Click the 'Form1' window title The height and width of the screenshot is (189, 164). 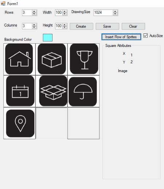click(x=13, y=4)
